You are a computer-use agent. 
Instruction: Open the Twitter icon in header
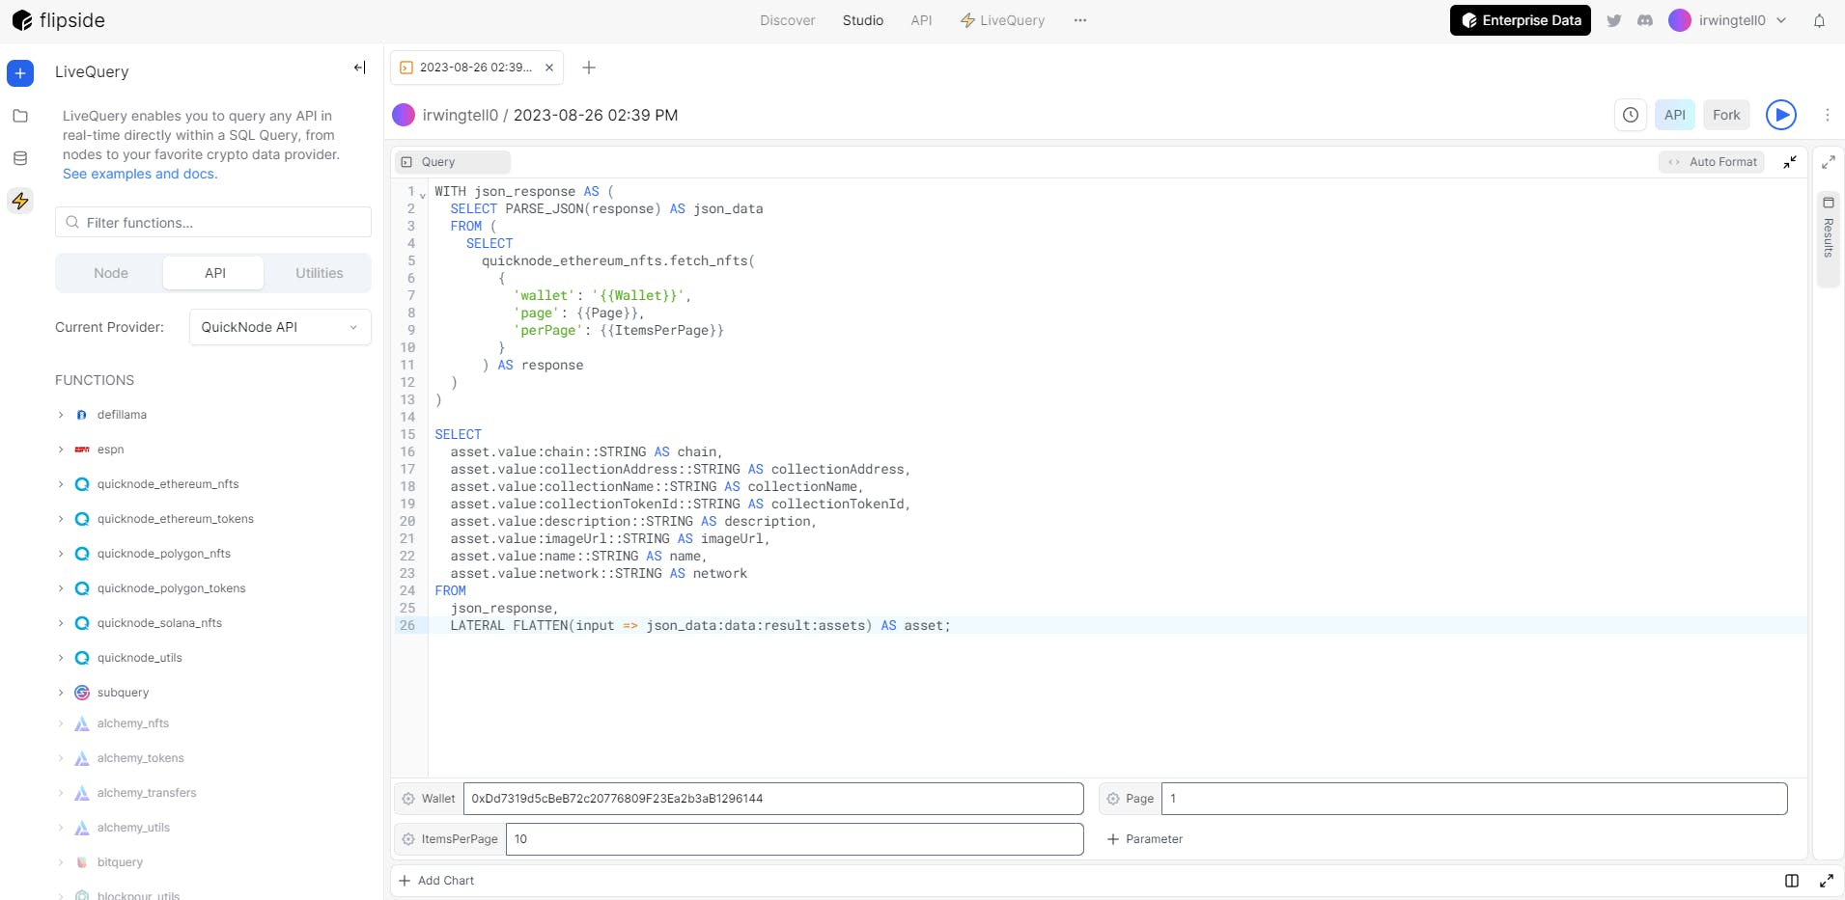(1613, 20)
